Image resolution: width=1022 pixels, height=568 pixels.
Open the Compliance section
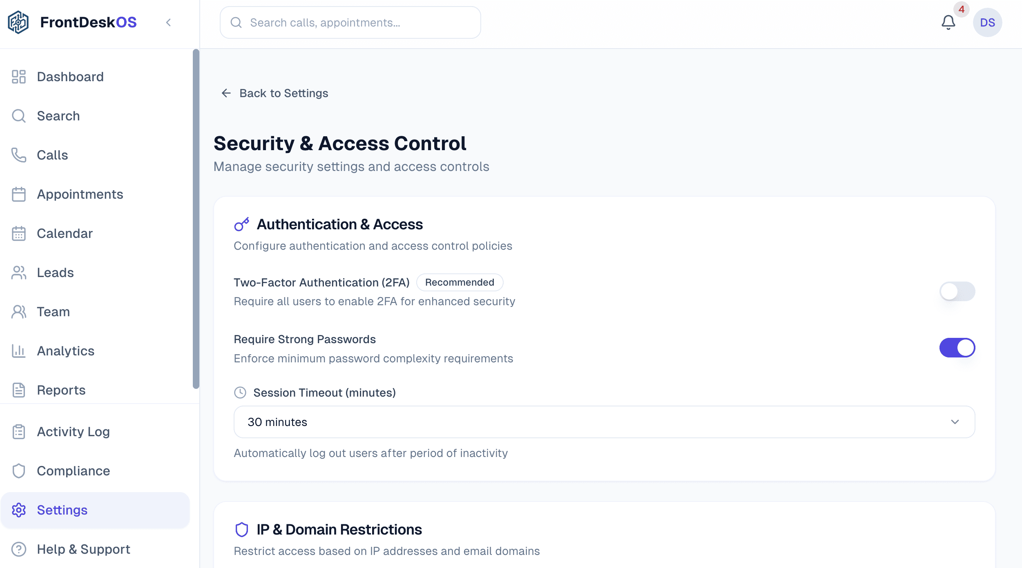73,471
